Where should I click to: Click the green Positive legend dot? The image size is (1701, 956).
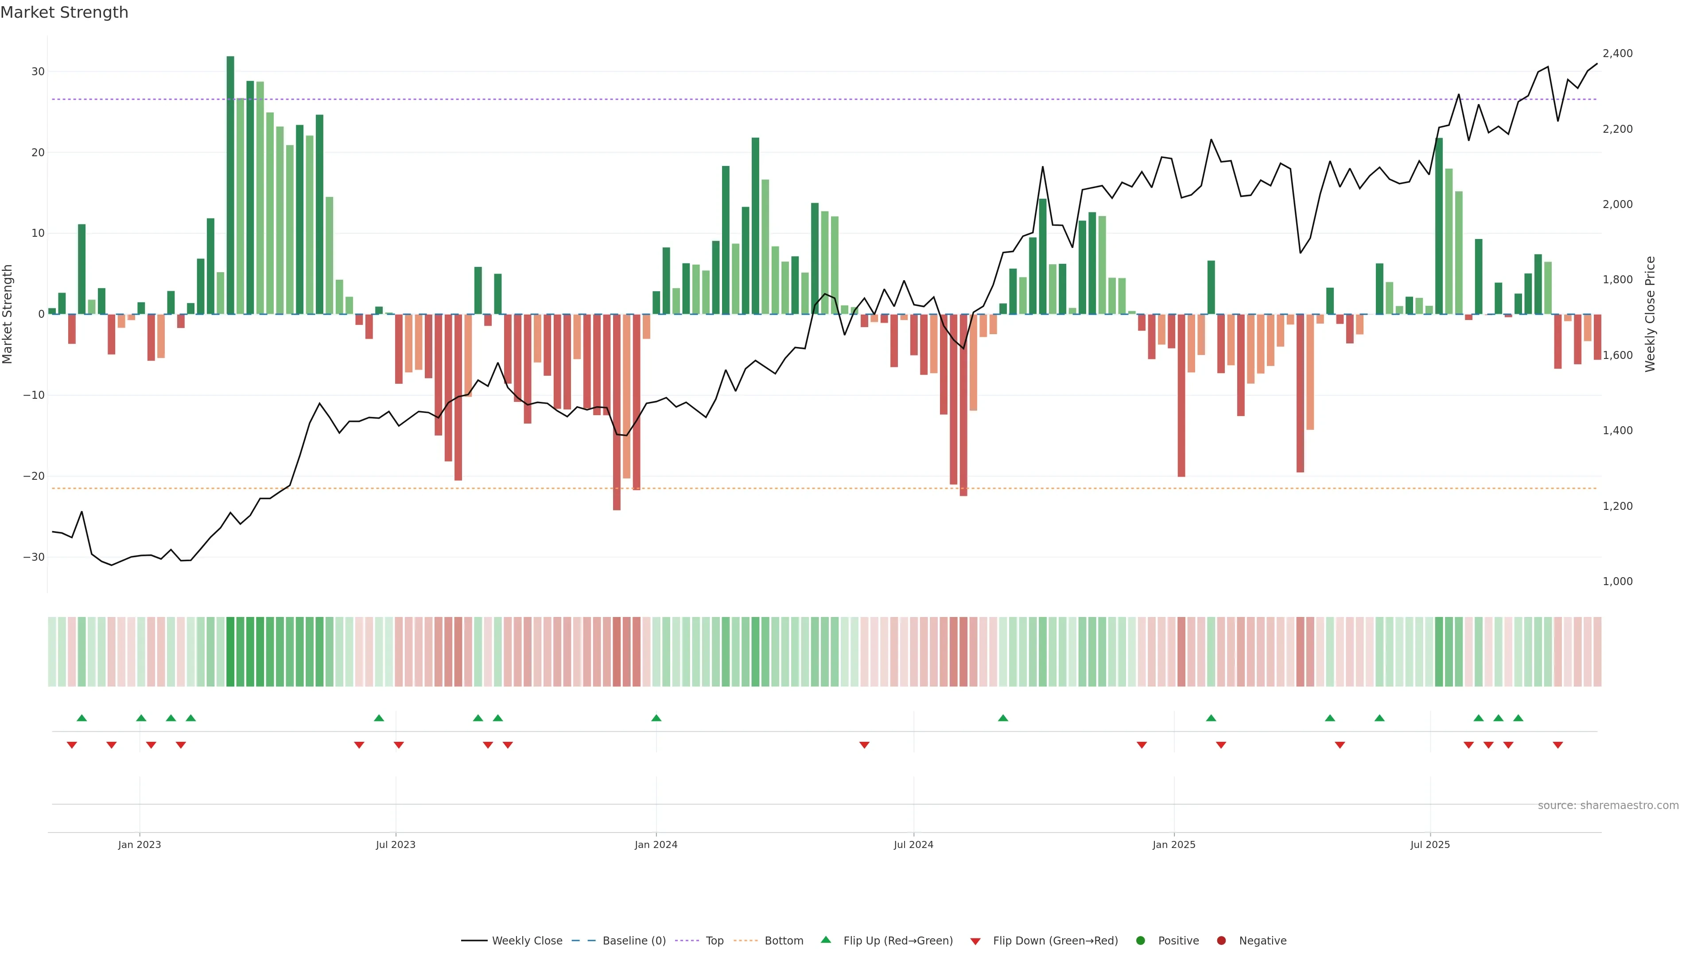tap(1140, 941)
